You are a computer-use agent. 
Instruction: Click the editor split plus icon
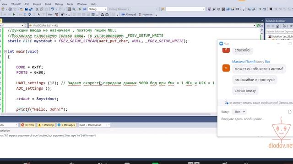click(x=262, y=30)
